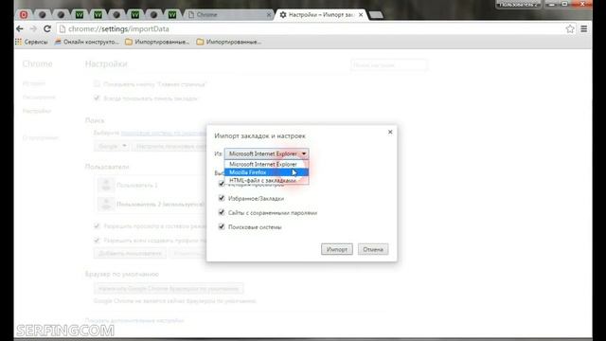
Task: Click the Отмена button
Action: click(373, 249)
